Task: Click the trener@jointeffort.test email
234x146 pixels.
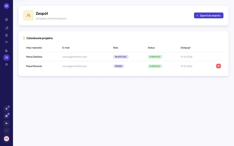Action: click(x=75, y=66)
